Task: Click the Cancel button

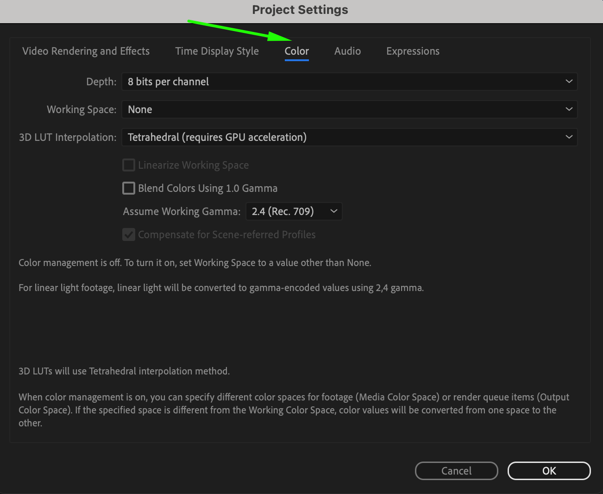Action: coord(456,471)
